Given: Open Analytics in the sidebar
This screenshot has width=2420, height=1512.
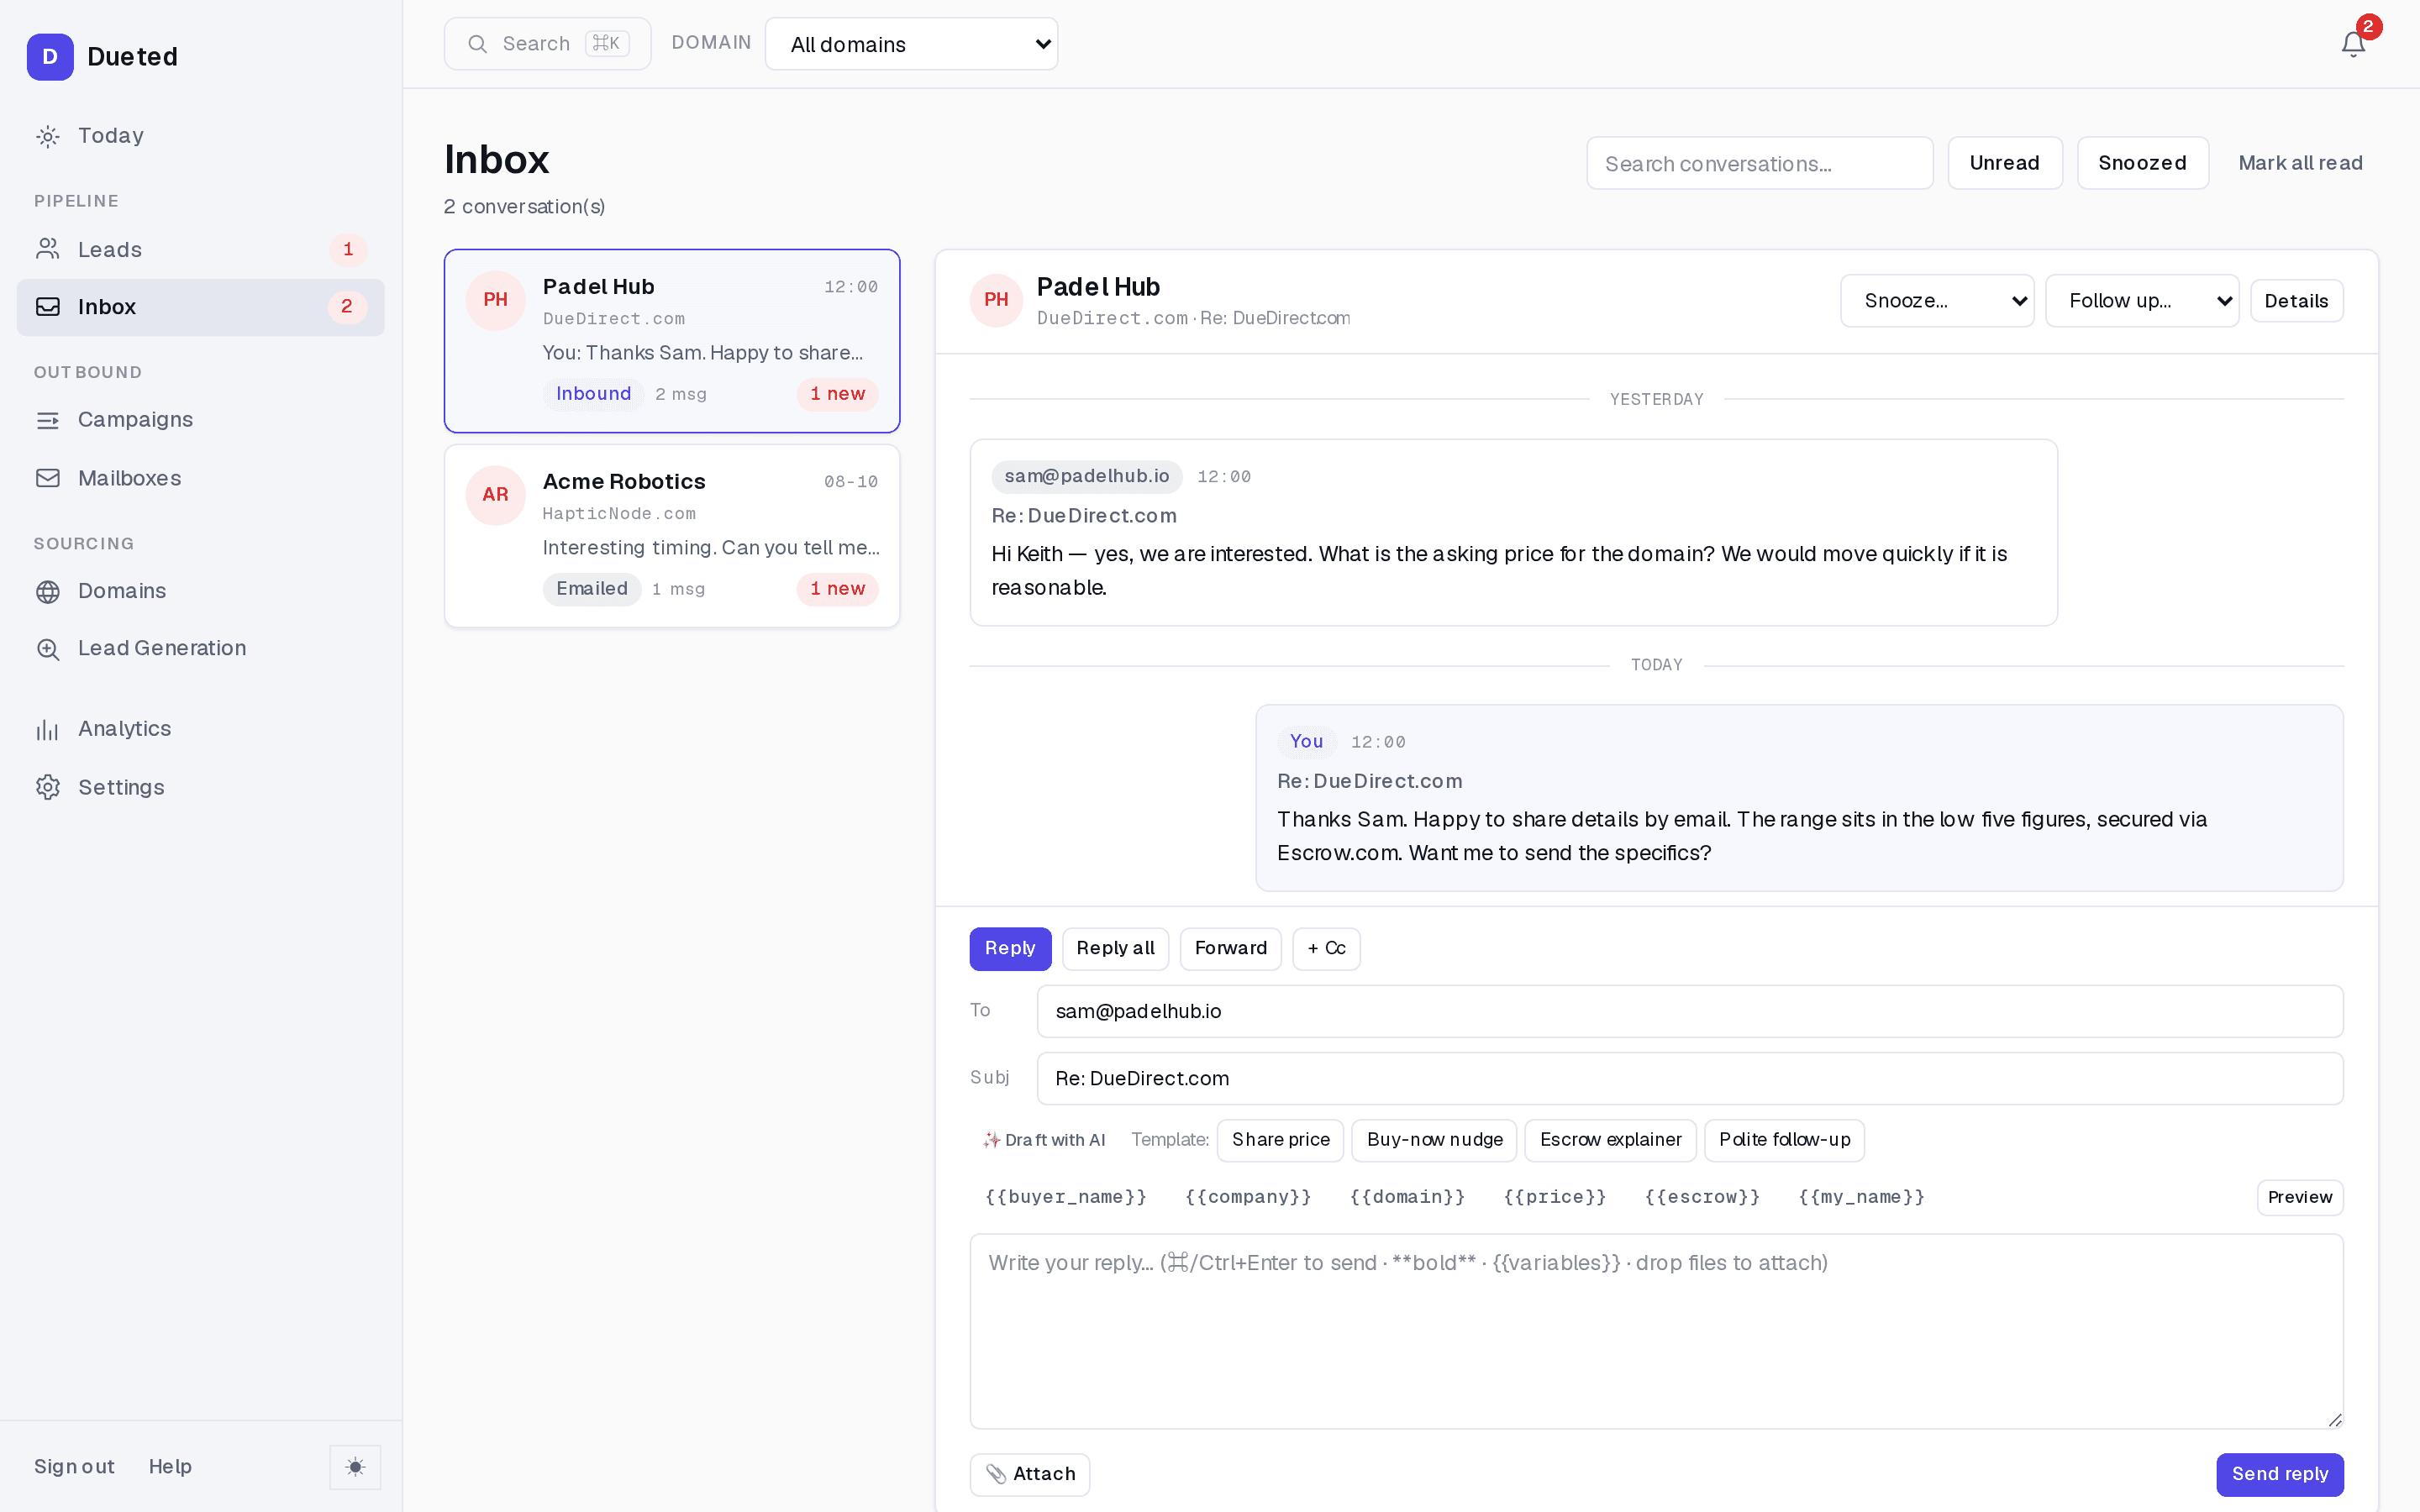Looking at the screenshot, I should coord(200,729).
